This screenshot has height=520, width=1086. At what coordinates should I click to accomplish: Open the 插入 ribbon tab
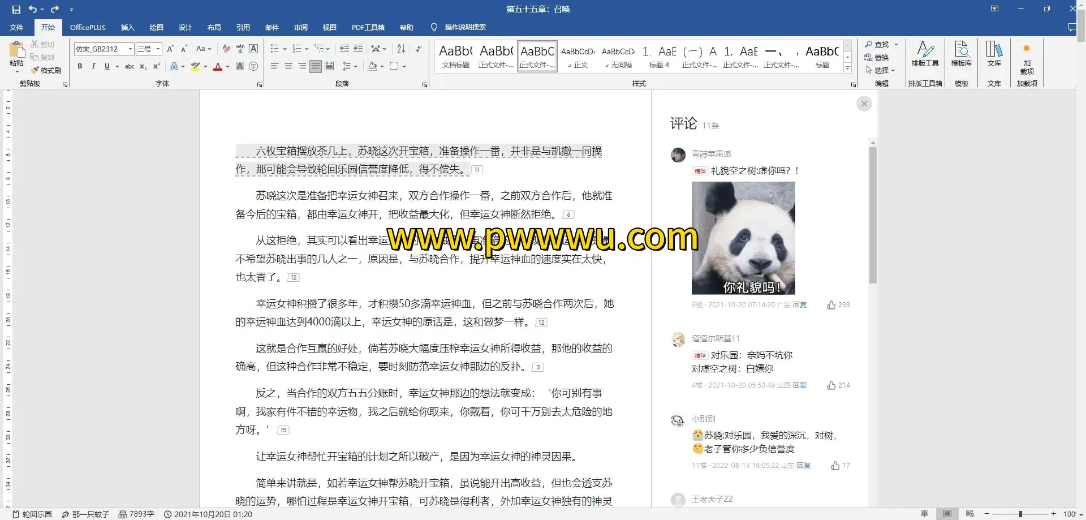coord(127,27)
